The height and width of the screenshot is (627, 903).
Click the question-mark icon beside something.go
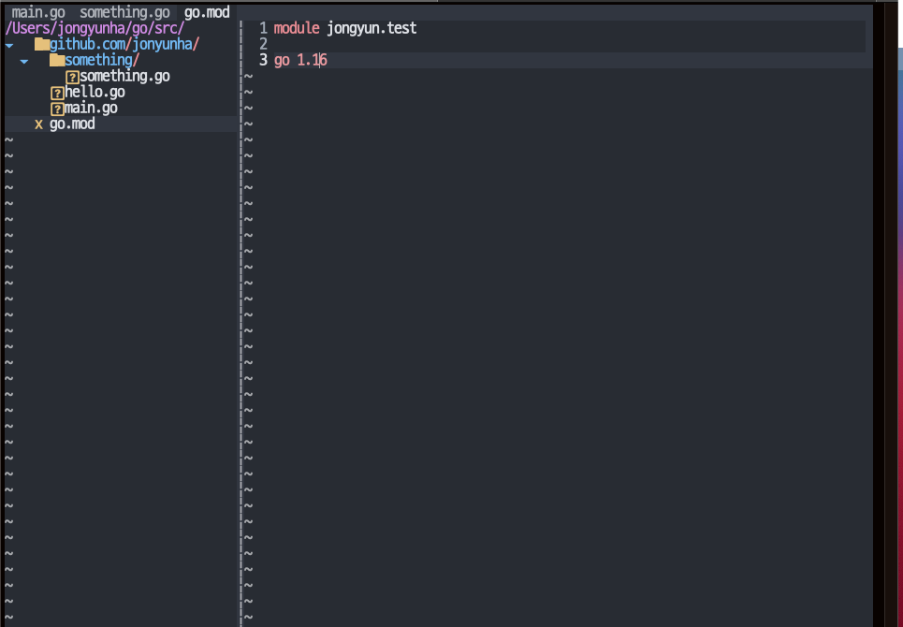pos(72,77)
